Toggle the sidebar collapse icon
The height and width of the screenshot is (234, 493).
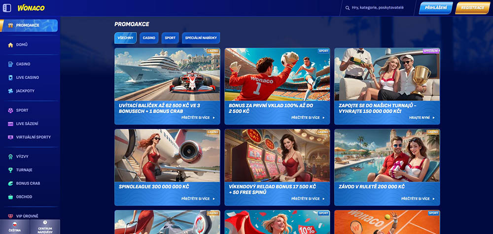click(7, 8)
